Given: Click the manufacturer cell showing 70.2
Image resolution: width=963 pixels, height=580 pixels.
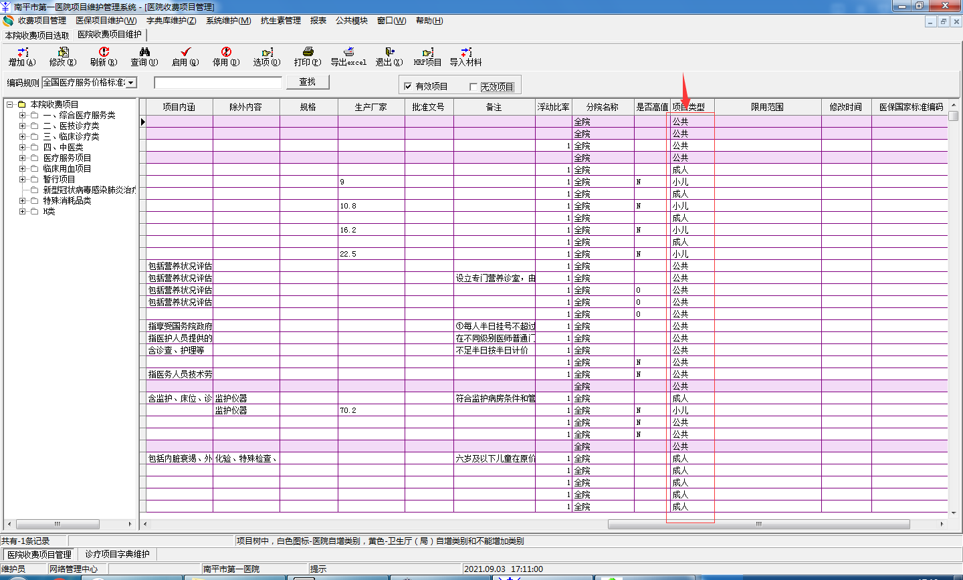Looking at the screenshot, I should pos(371,410).
